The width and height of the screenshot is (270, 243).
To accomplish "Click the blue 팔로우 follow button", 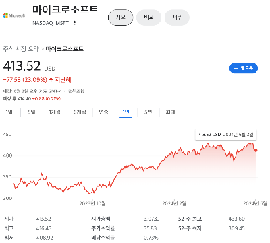I will (x=244, y=68).
